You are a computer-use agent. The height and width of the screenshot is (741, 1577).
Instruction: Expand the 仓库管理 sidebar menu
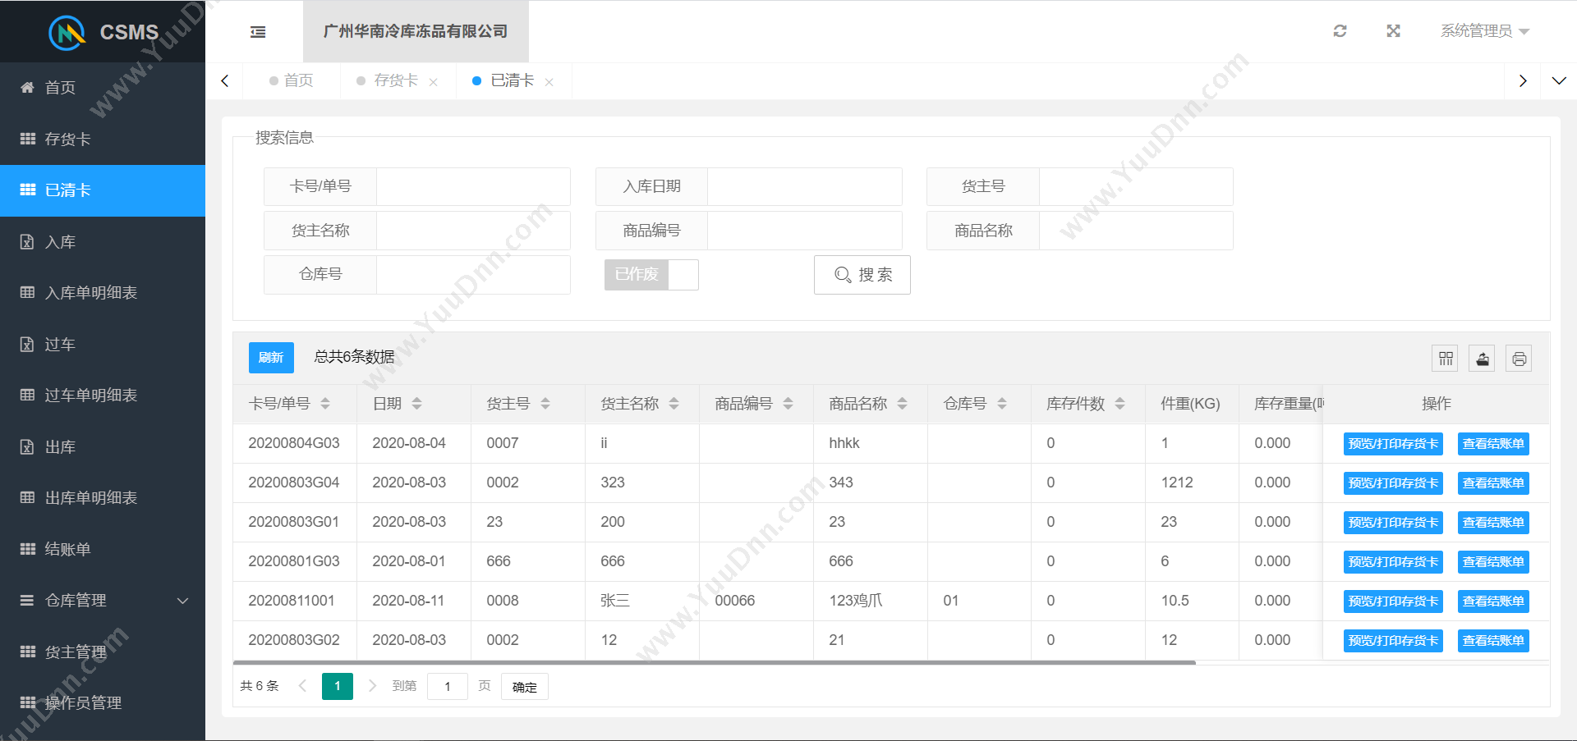[x=103, y=601]
